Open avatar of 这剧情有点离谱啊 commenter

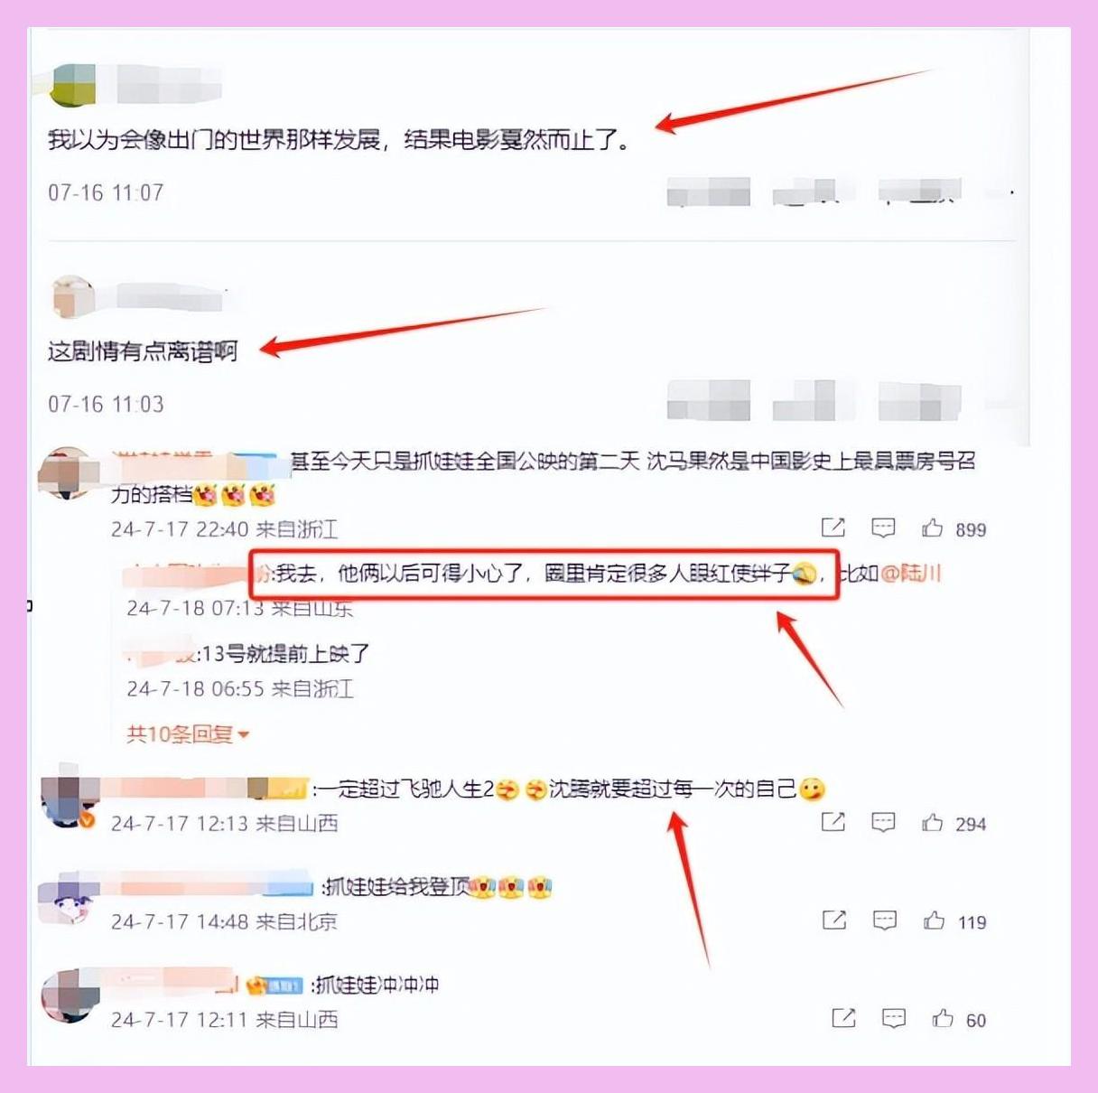(x=72, y=297)
